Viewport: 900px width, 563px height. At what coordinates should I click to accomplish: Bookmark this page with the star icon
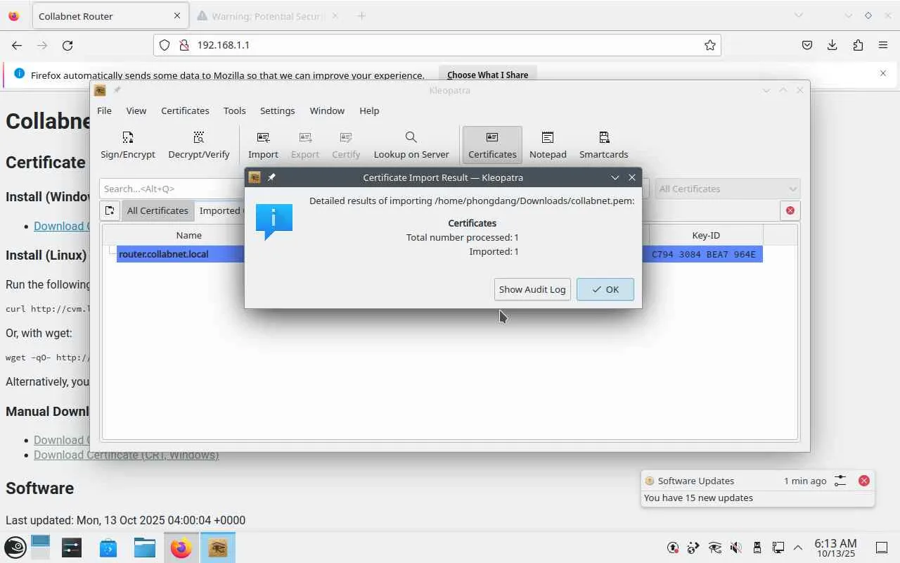point(710,45)
